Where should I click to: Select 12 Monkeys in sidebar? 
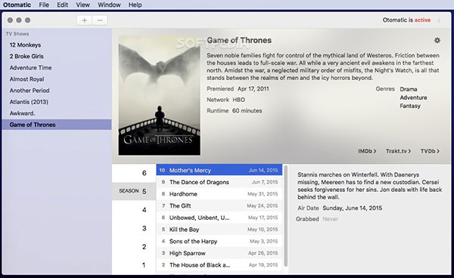coord(57,45)
